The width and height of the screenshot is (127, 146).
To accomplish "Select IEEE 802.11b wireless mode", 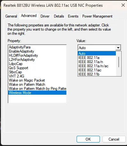I will pyautogui.click(x=97, y=74).
